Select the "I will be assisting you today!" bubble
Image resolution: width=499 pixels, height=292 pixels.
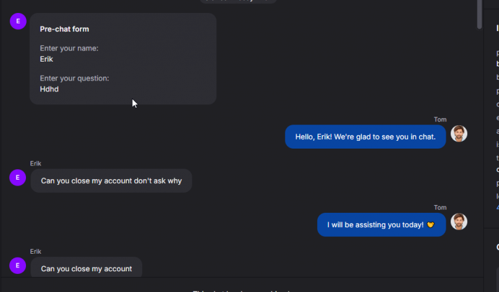[381, 225]
